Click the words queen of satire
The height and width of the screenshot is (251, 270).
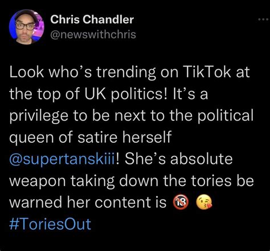(x=63, y=138)
